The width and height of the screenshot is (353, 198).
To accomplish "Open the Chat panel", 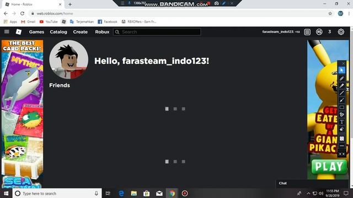I will pos(312,183).
